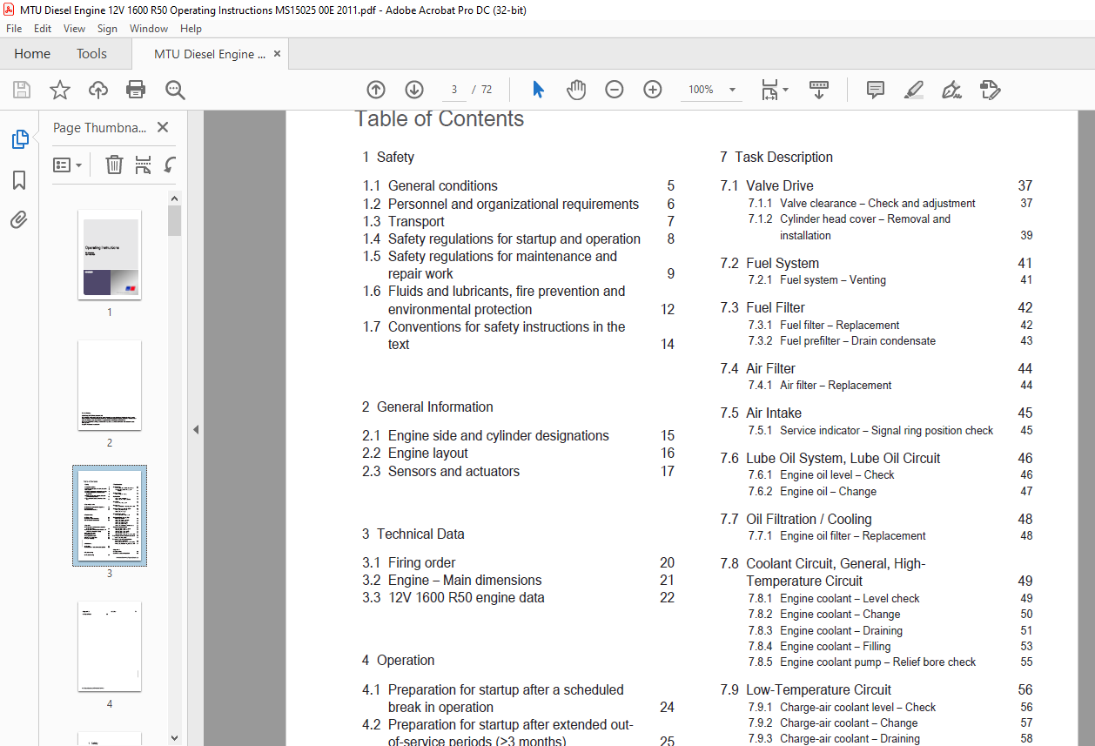The width and height of the screenshot is (1095, 746).
Task: Open Find text search tool
Action: [175, 90]
